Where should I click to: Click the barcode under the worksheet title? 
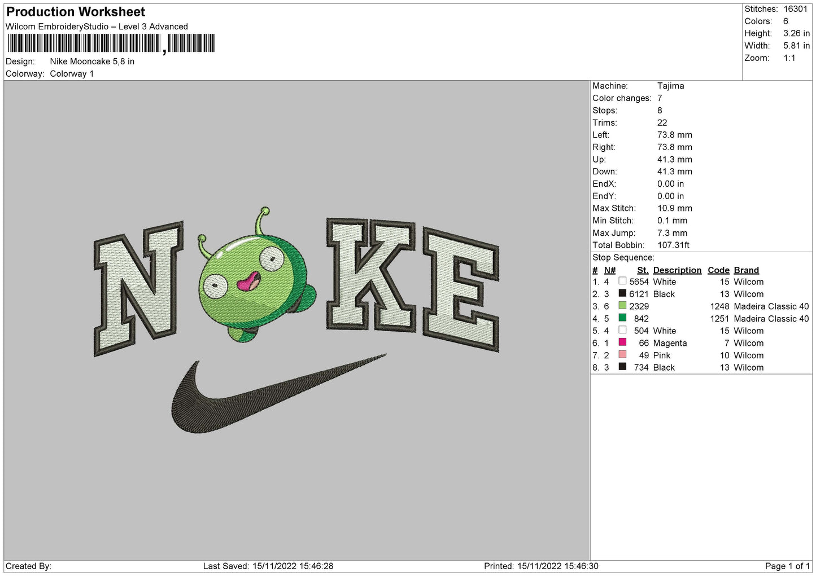[x=111, y=43]
